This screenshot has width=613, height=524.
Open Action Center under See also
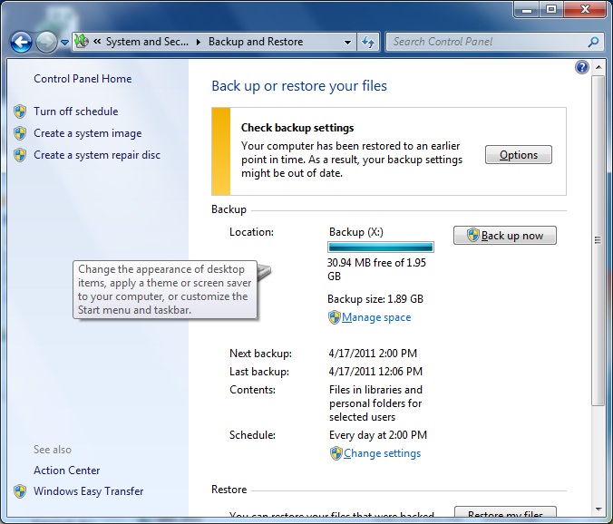coord(66,471)
